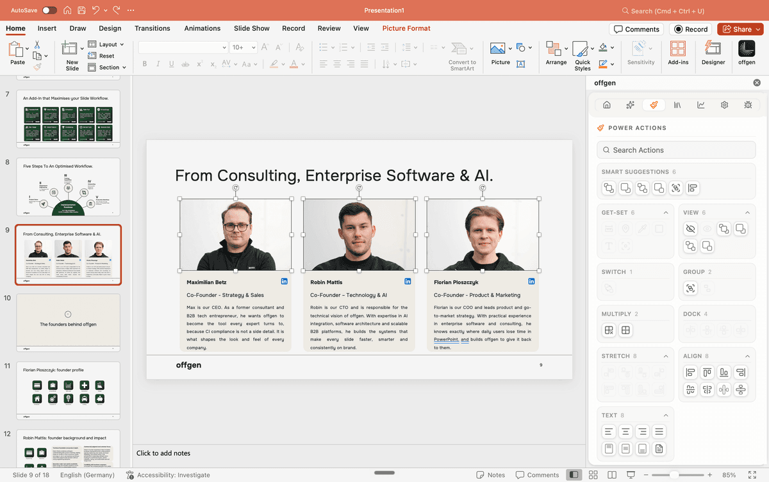Screen dimensions: 769x482
Task: Open the font name combo box
Action: pyautogui.click(x=183, y=47)
